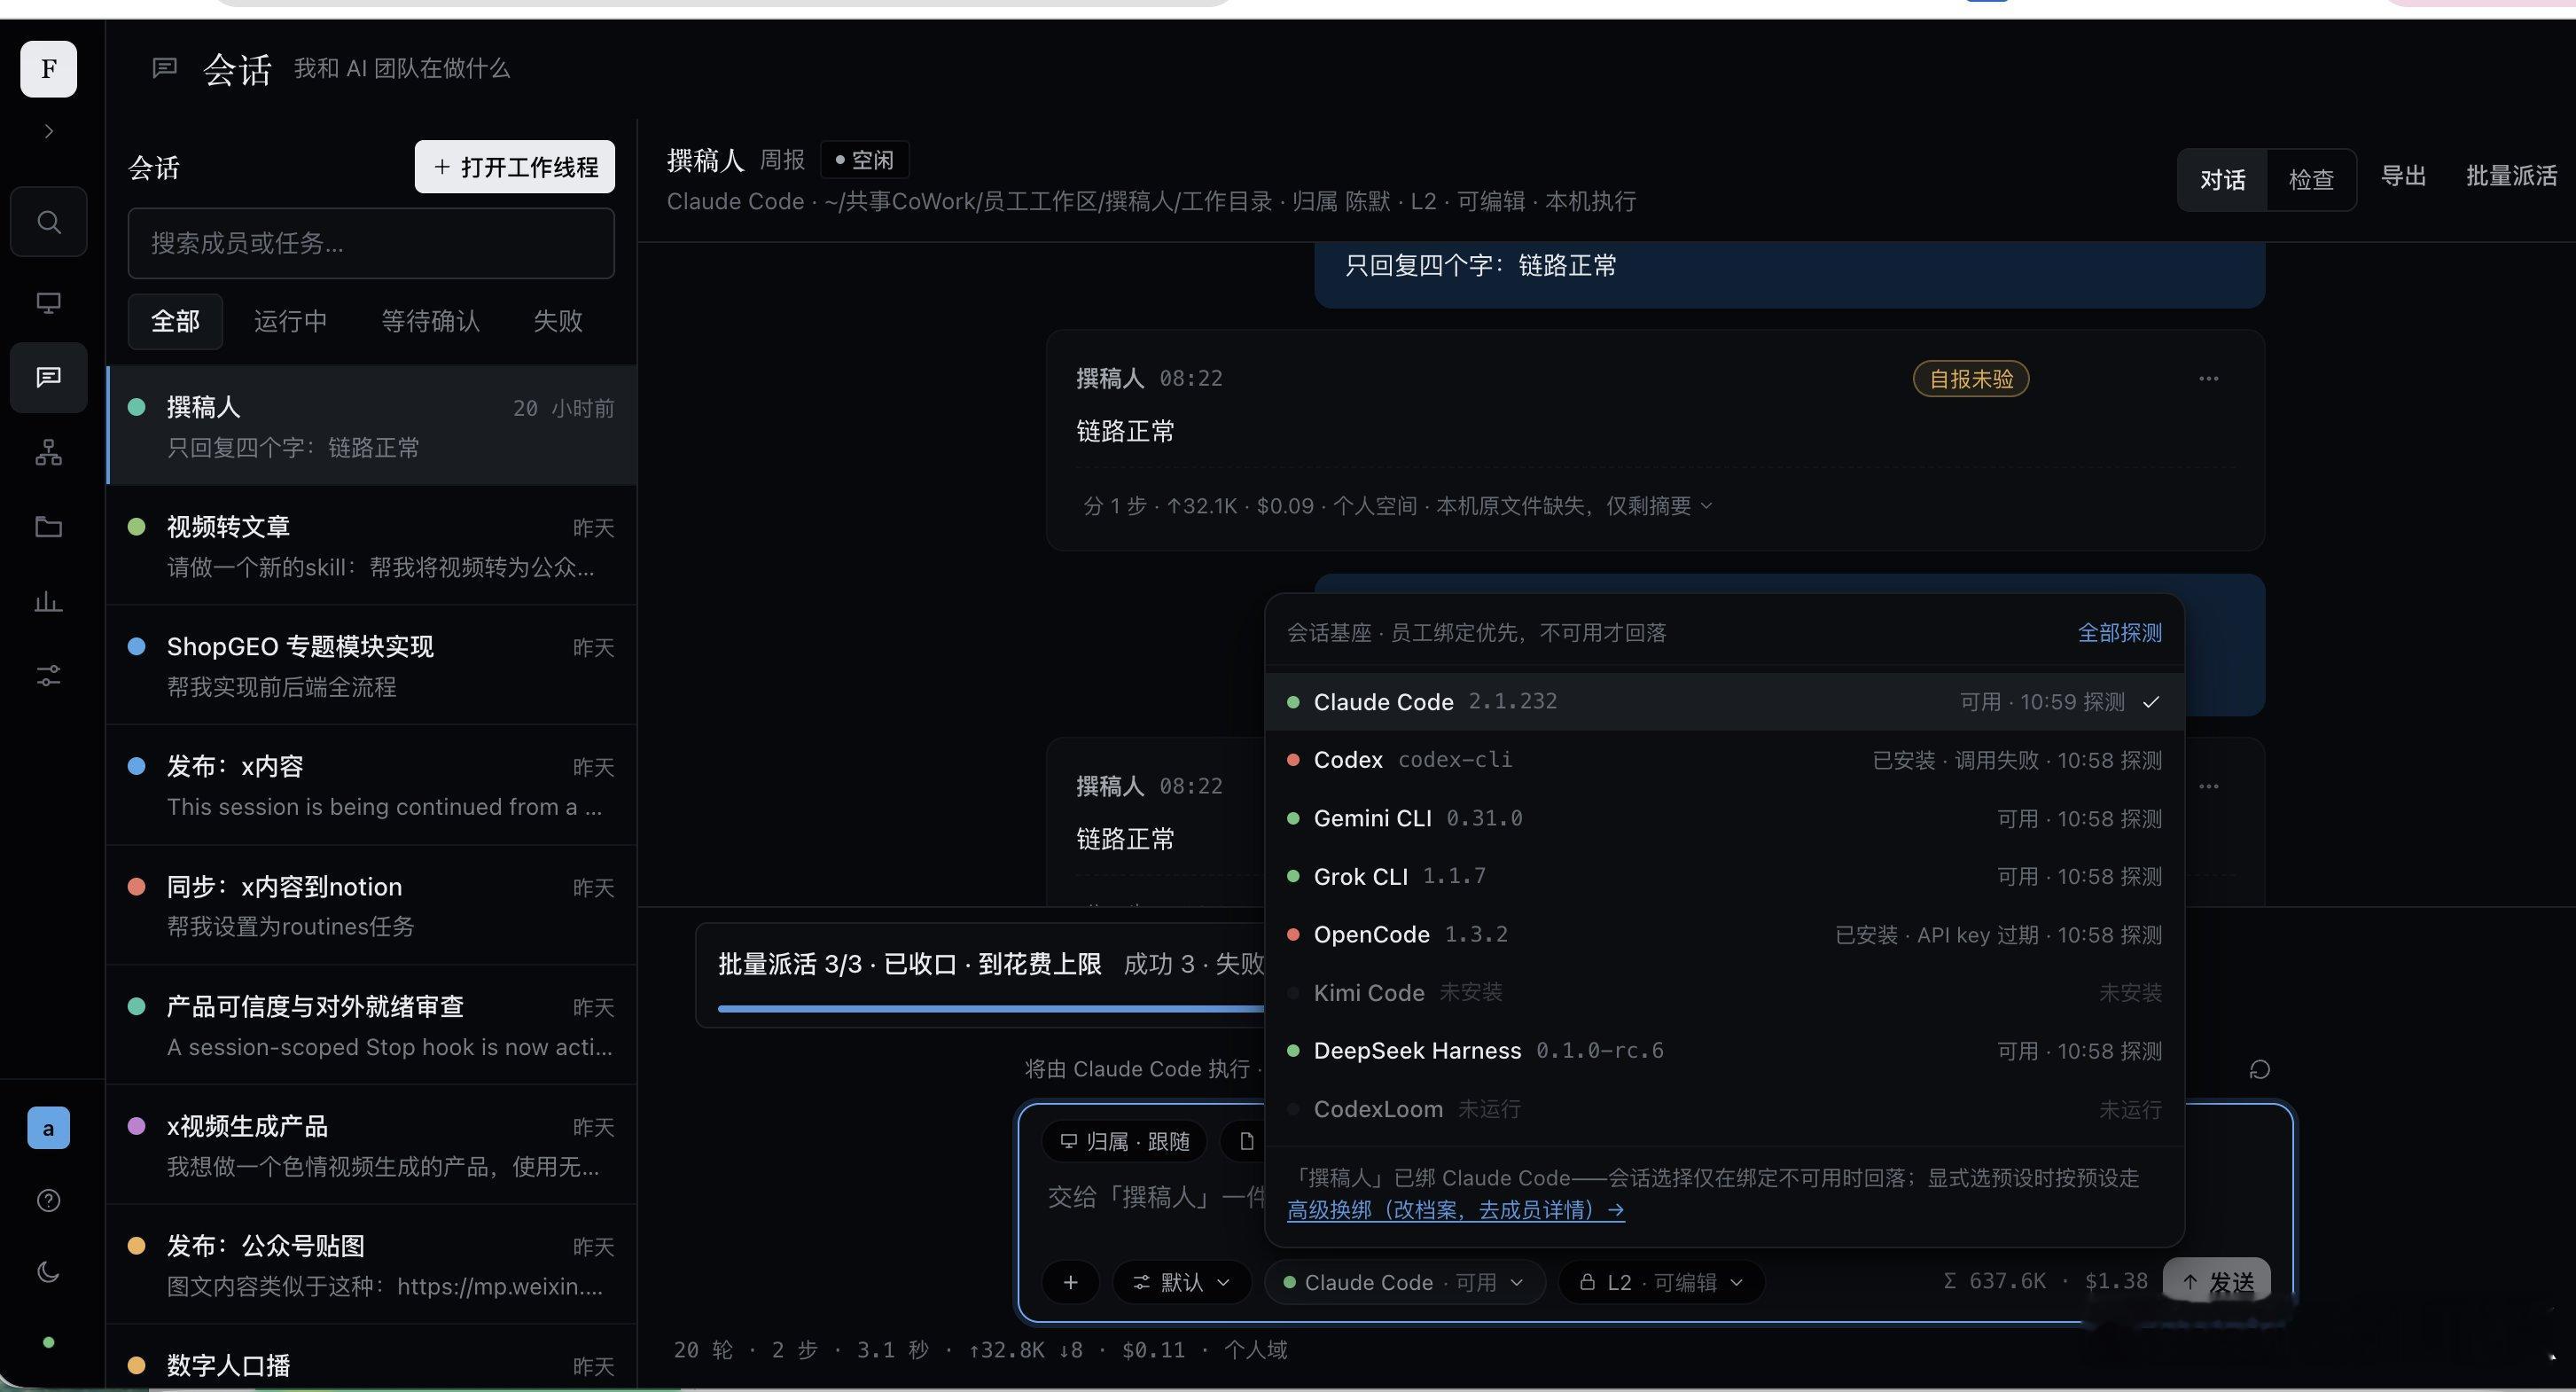
Task: Open the 高级换绑（改档案，去成员详情） link
Action: pos(1455,1210)
